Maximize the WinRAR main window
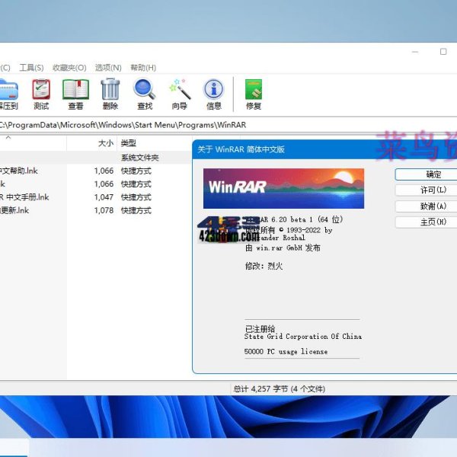The height and width of the screenshot is (457, 457). (x=443, y=52)
